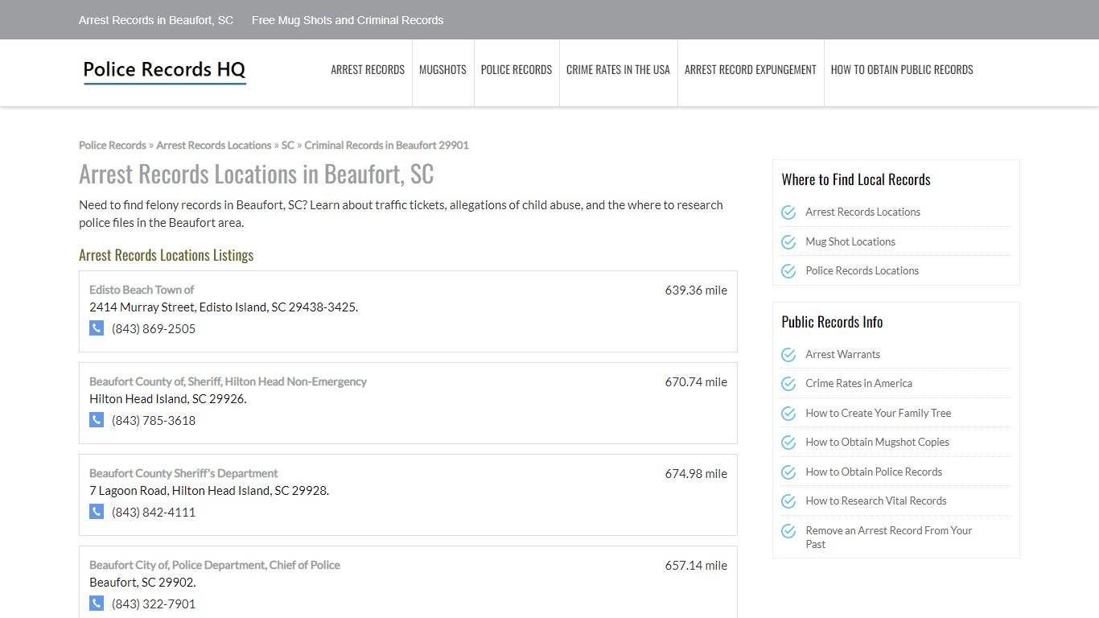Click the 639.36 mile distance text
The height and width of the screenshot is (618, 1099).
(x=696, y=290)
